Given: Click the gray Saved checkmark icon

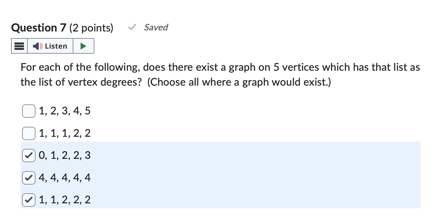Looking at the screenshot, I should tap(132, 27).
